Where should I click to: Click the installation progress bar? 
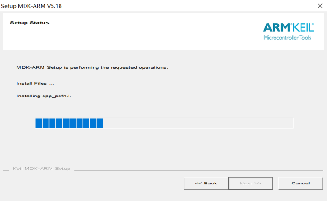[x=164, y=123]
